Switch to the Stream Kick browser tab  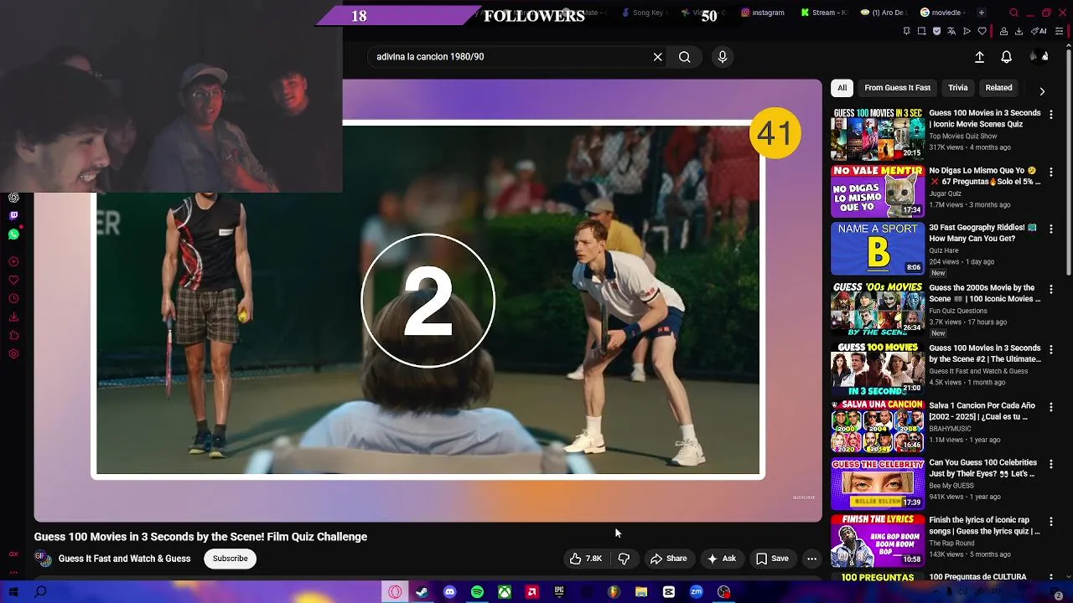823,13
